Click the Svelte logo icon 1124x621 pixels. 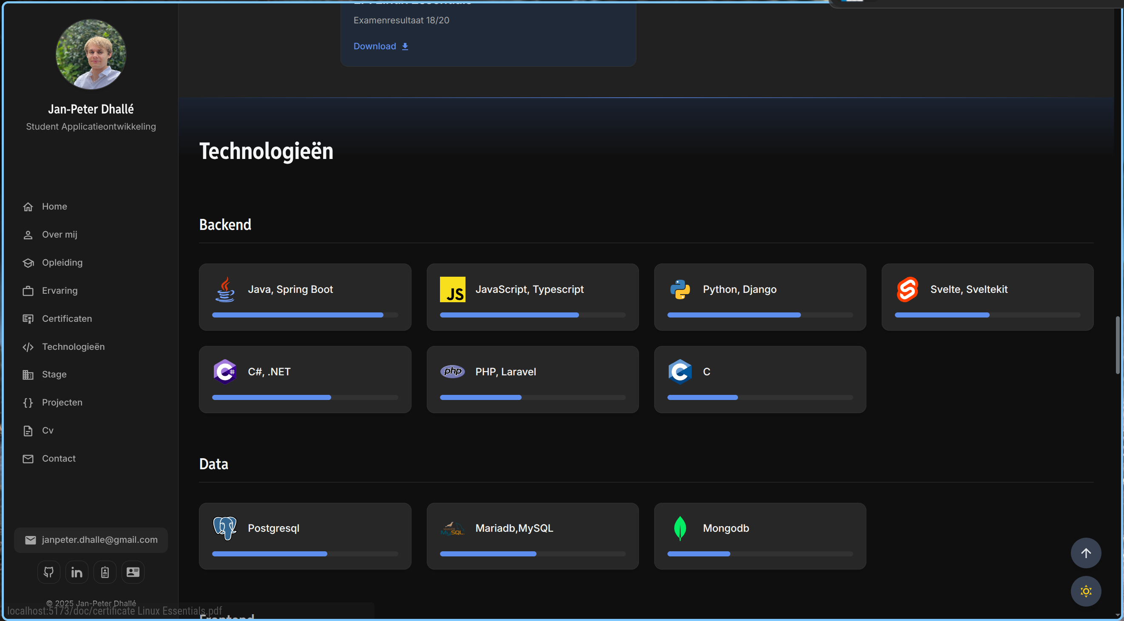(908, 289)
